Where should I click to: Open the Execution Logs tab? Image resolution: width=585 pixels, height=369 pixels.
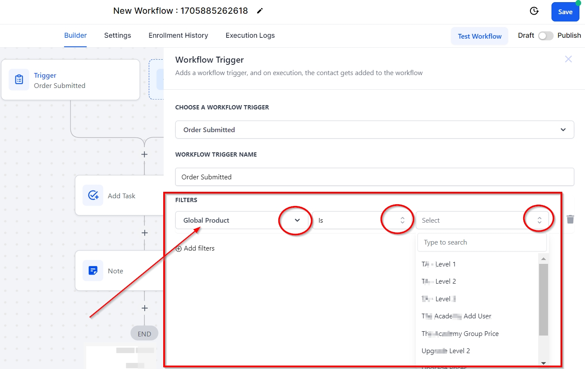pos(250,36)
